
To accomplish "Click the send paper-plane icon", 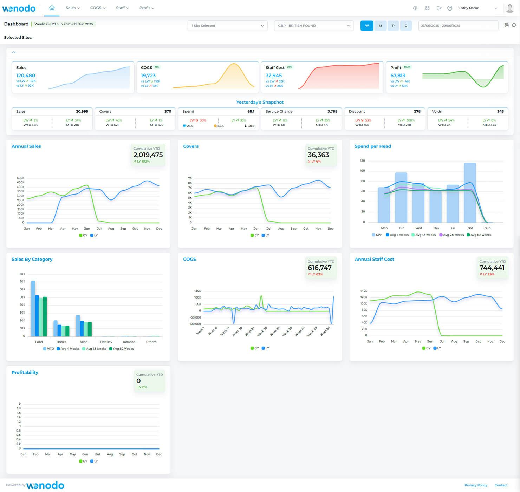I will [440, 8].
